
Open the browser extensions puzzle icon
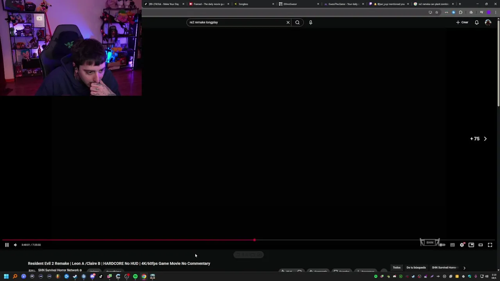tap(461, 12)
